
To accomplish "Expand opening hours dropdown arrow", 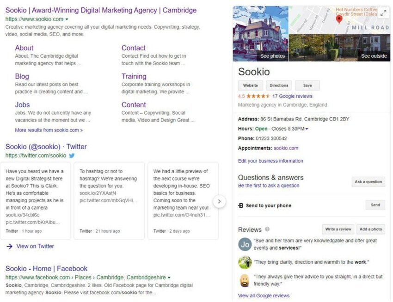I will point(307,129).
